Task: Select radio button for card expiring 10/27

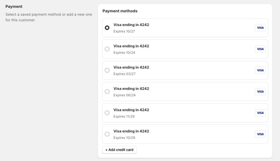Action: pos(107,28)
